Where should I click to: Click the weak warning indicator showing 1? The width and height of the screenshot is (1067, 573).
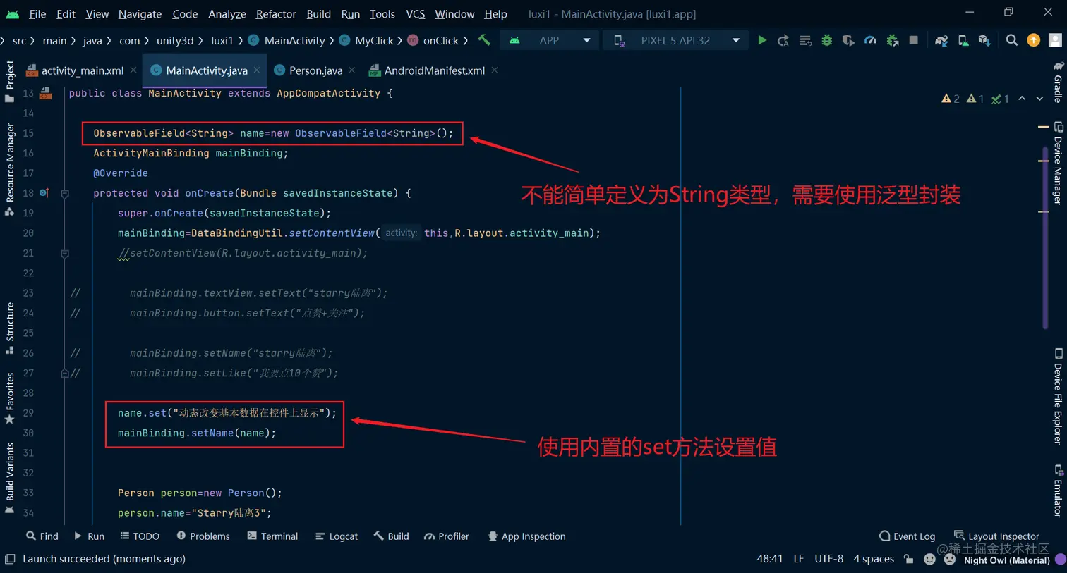975,99
